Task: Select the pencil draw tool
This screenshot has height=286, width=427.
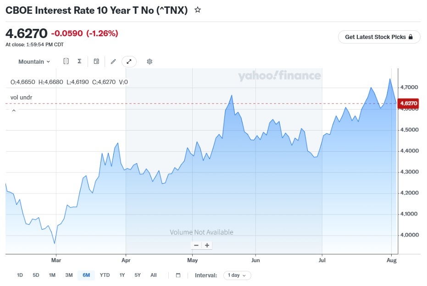Action: (x=113, y=61)
